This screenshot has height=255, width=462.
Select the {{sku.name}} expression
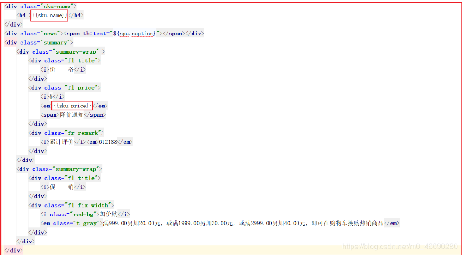pos(49,15)
